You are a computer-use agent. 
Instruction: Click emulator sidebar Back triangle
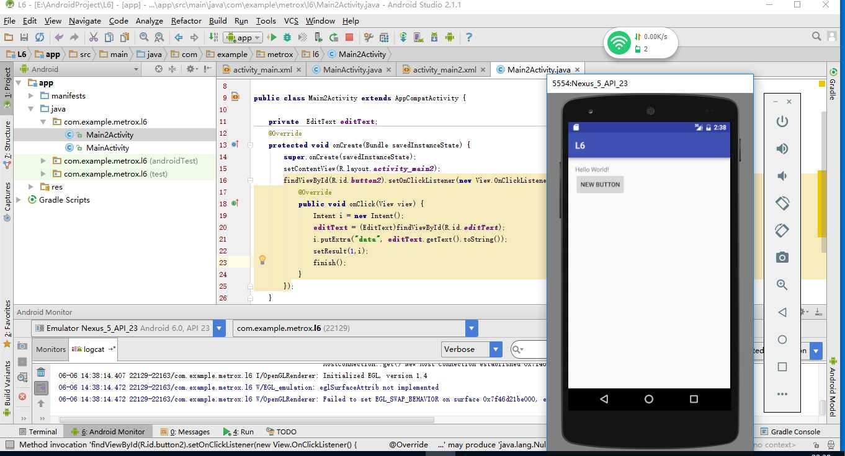tap(782, 312)
